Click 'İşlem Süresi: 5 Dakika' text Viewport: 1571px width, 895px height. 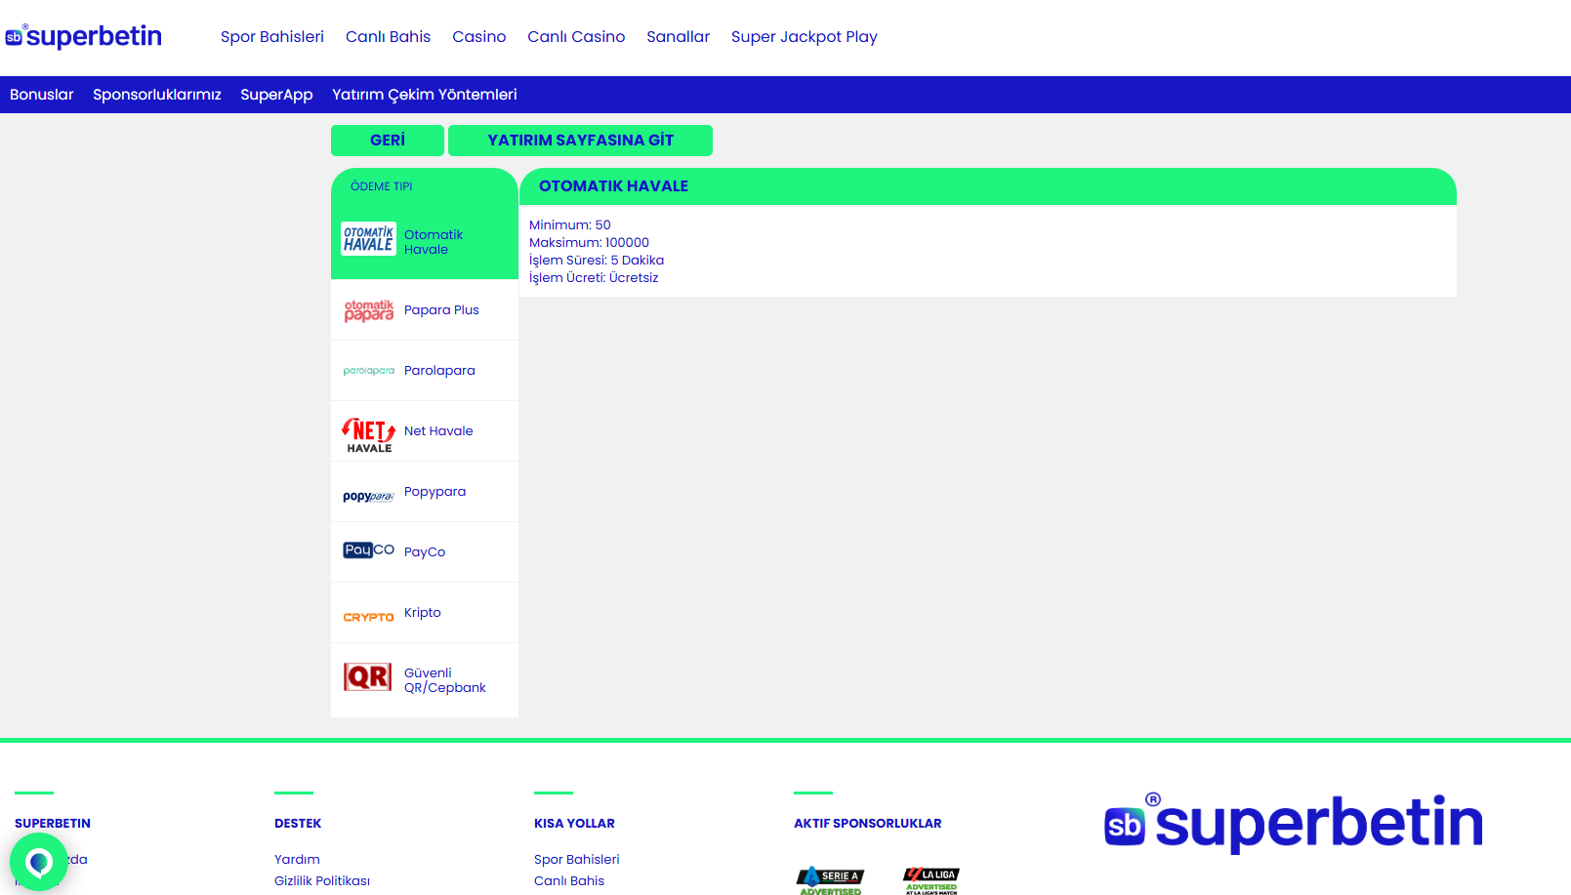[597, 261]
